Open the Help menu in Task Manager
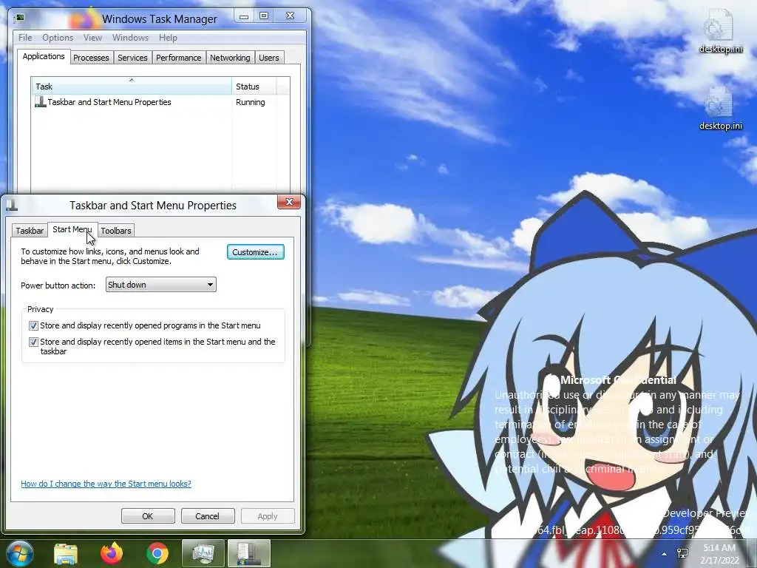Viewport: 757px width, 568px height. (x=168, y=38)
